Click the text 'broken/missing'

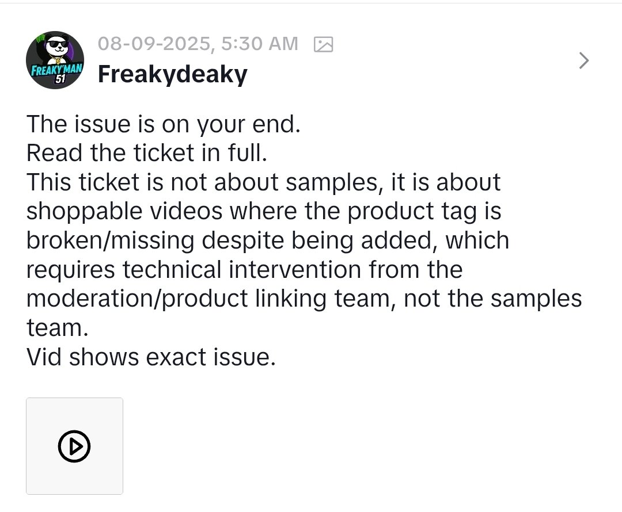(x=110, y=240)
